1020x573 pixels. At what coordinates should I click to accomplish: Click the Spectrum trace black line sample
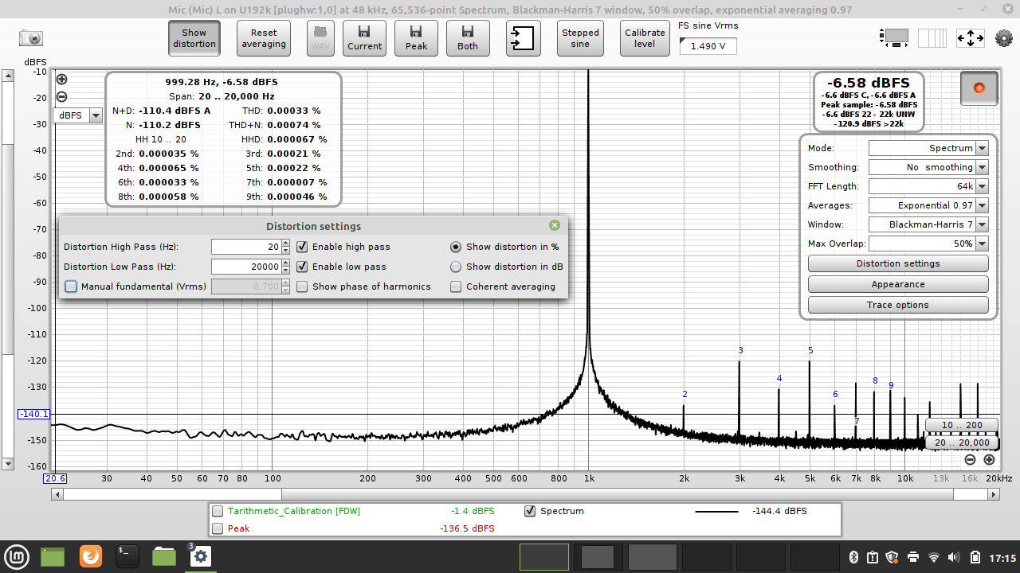pyautogui.click(x=716, y=511)
